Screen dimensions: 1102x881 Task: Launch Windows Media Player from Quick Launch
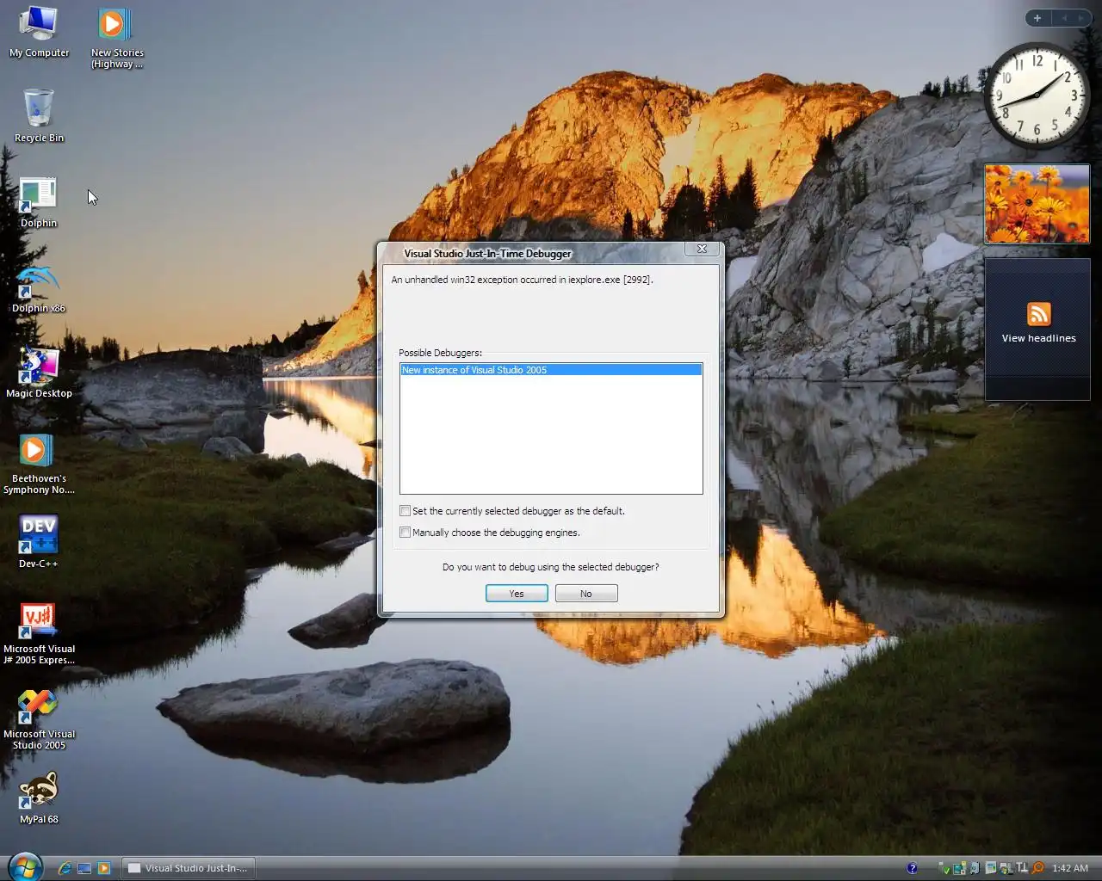(104, 868)
